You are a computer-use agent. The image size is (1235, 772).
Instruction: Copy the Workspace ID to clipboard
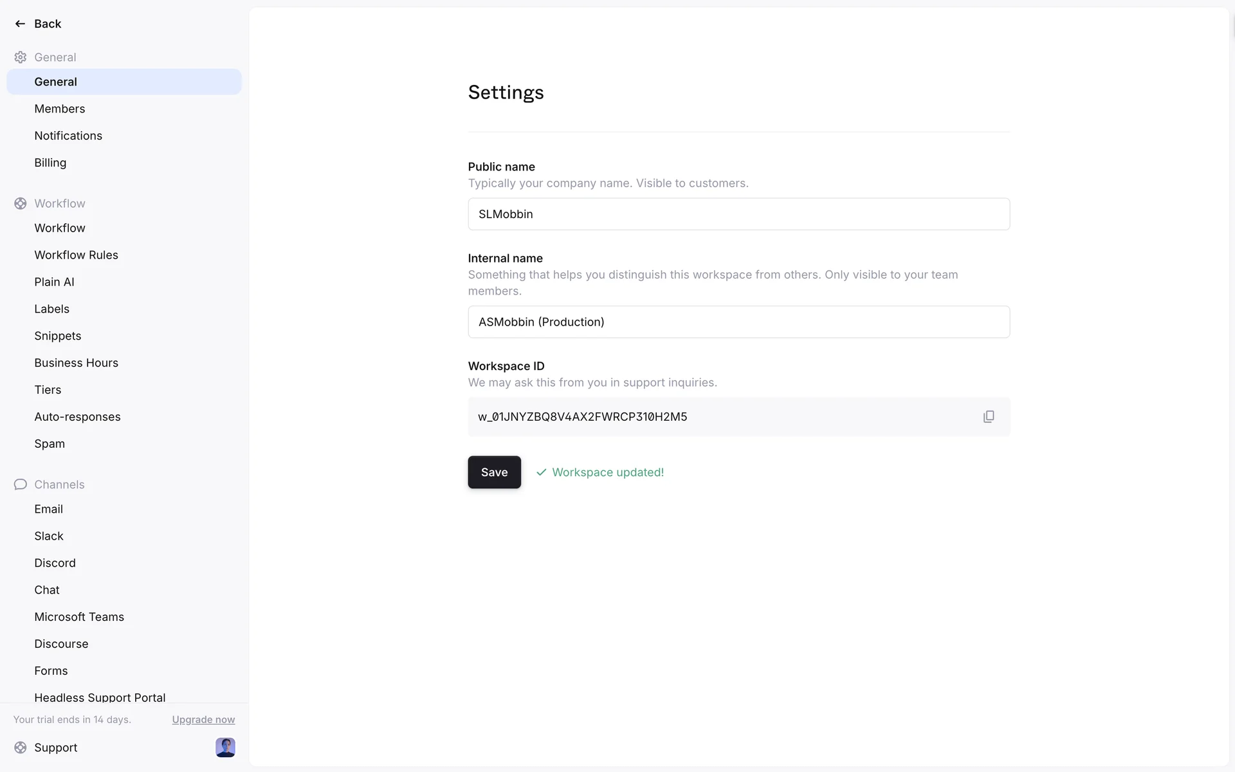tap(989, 417)
